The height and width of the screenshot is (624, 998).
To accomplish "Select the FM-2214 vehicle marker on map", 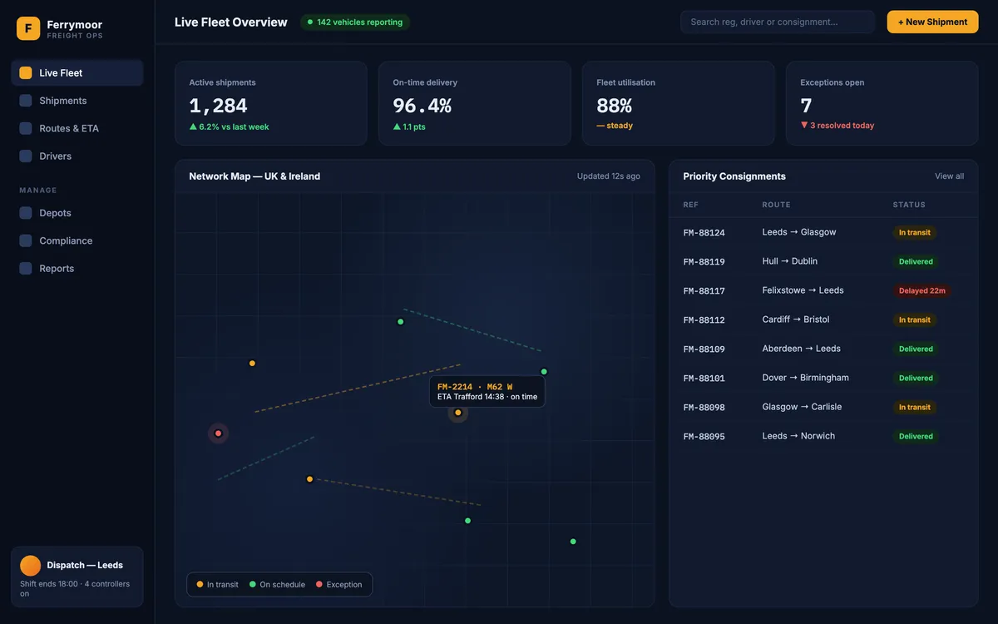I will (458, 413).
